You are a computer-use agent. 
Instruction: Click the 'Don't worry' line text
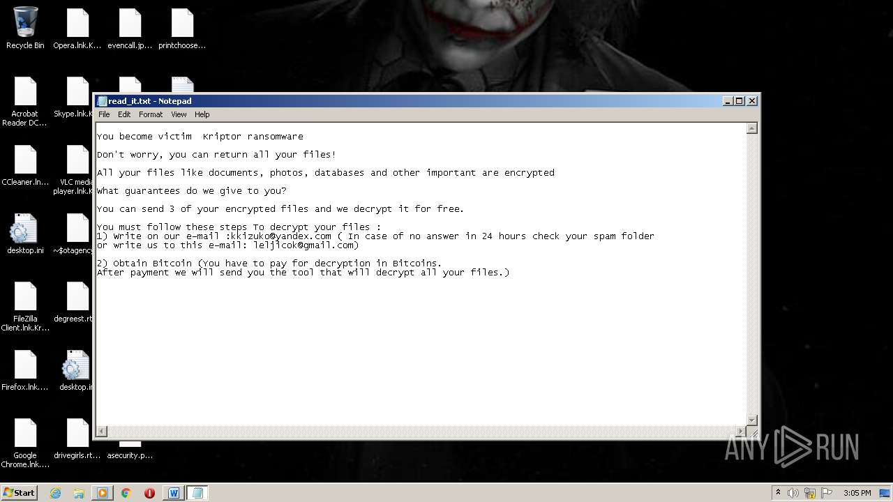pos(216,155)
